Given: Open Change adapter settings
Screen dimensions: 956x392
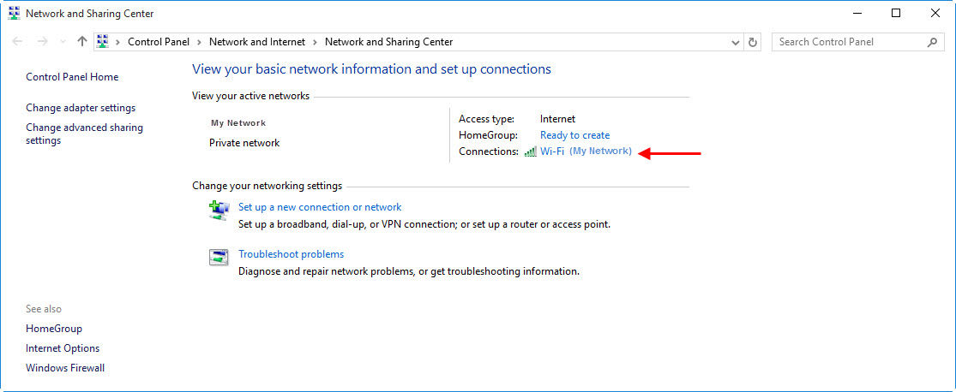Looking at the screenshot, I should pyautogui.click(x=81, y=108).
